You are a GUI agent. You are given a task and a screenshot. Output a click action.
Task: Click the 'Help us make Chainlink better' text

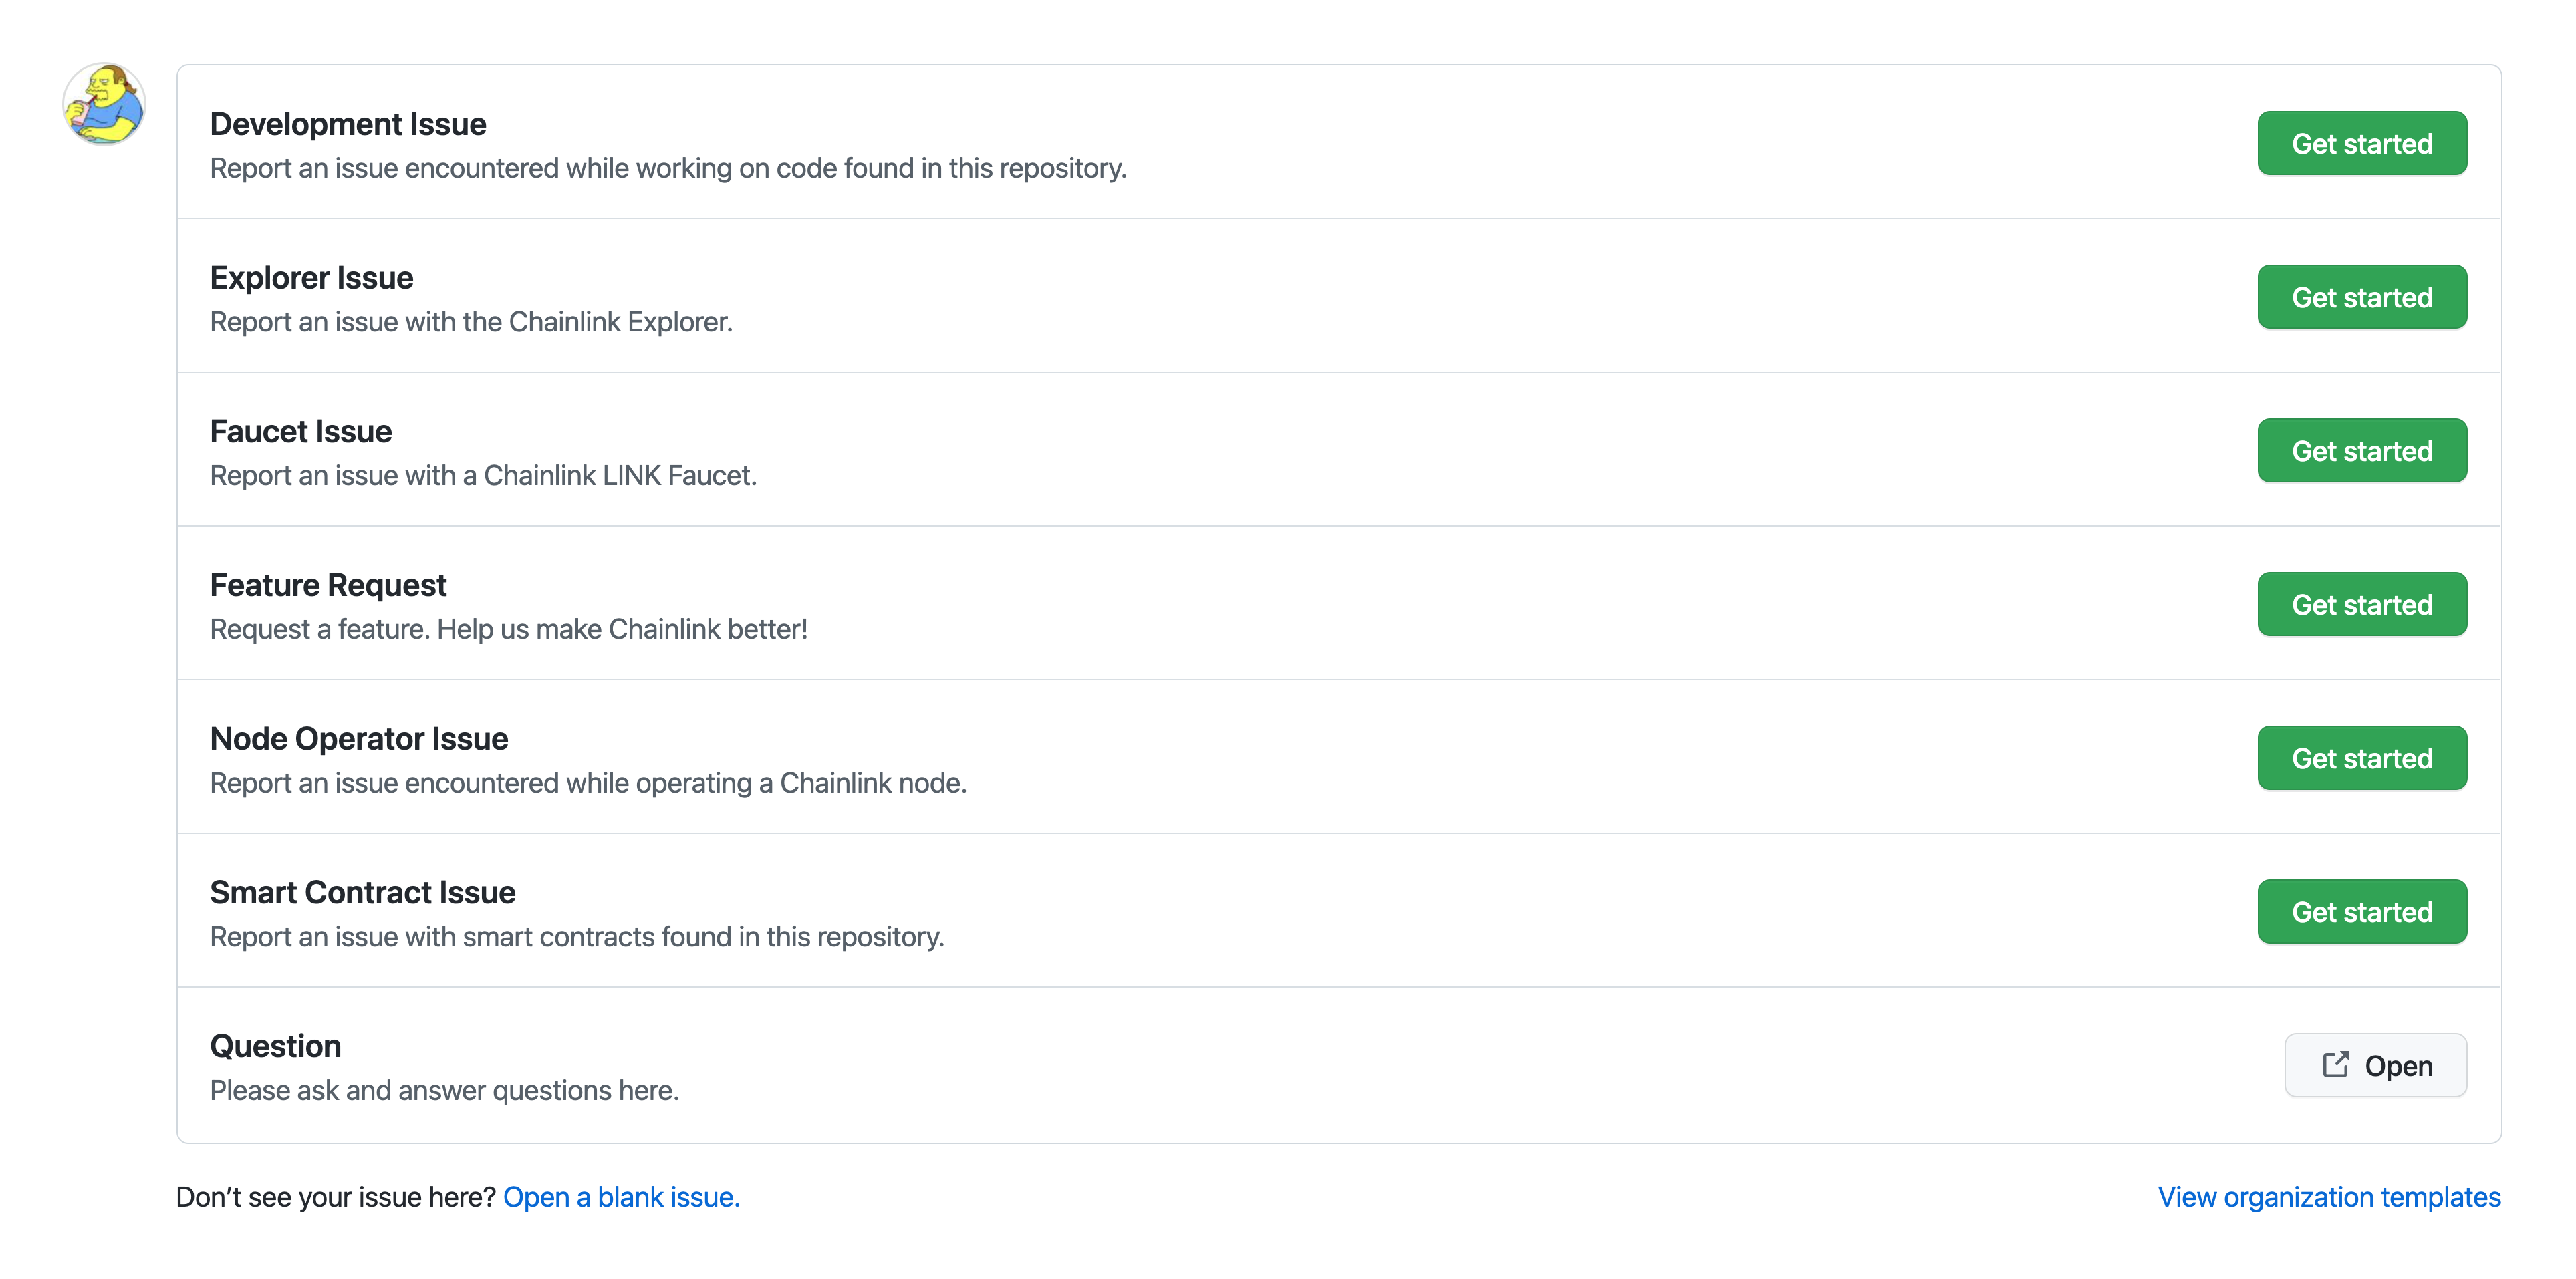(622, 630)
